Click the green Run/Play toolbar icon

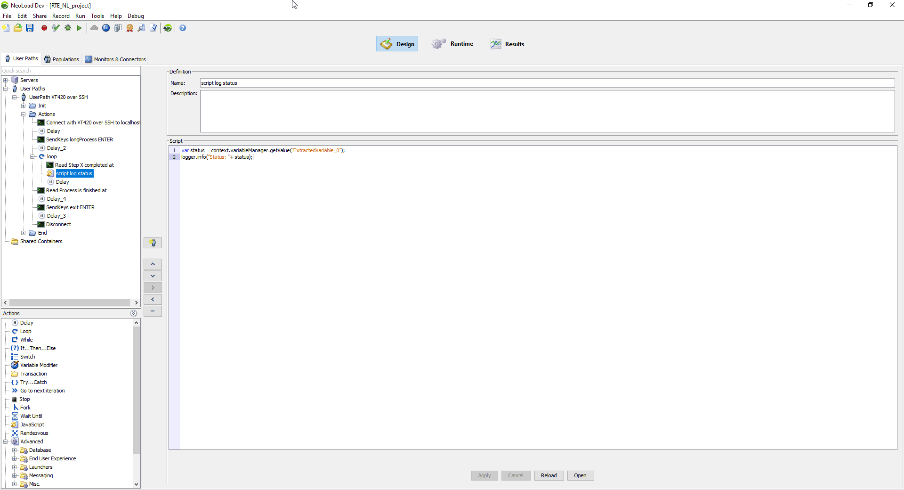coord(79,28)
